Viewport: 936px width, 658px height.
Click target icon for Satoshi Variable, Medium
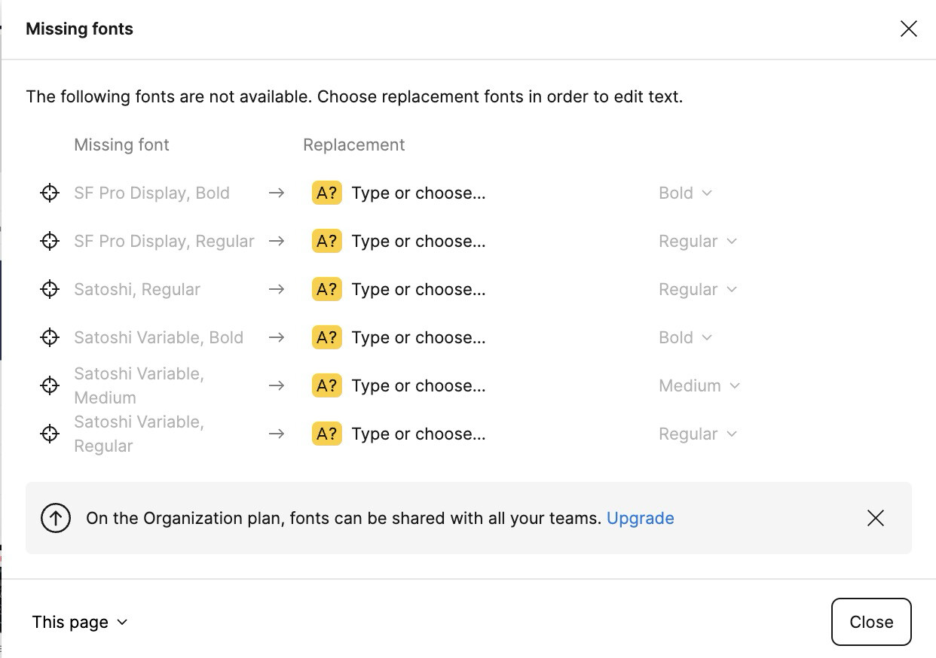pos(50,385)
